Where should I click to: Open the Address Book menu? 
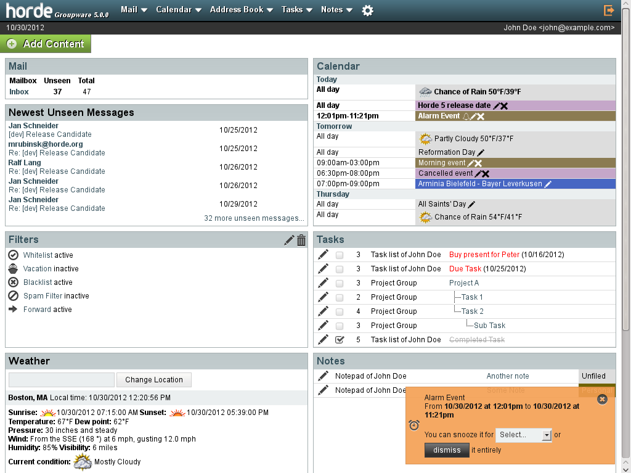242,10
